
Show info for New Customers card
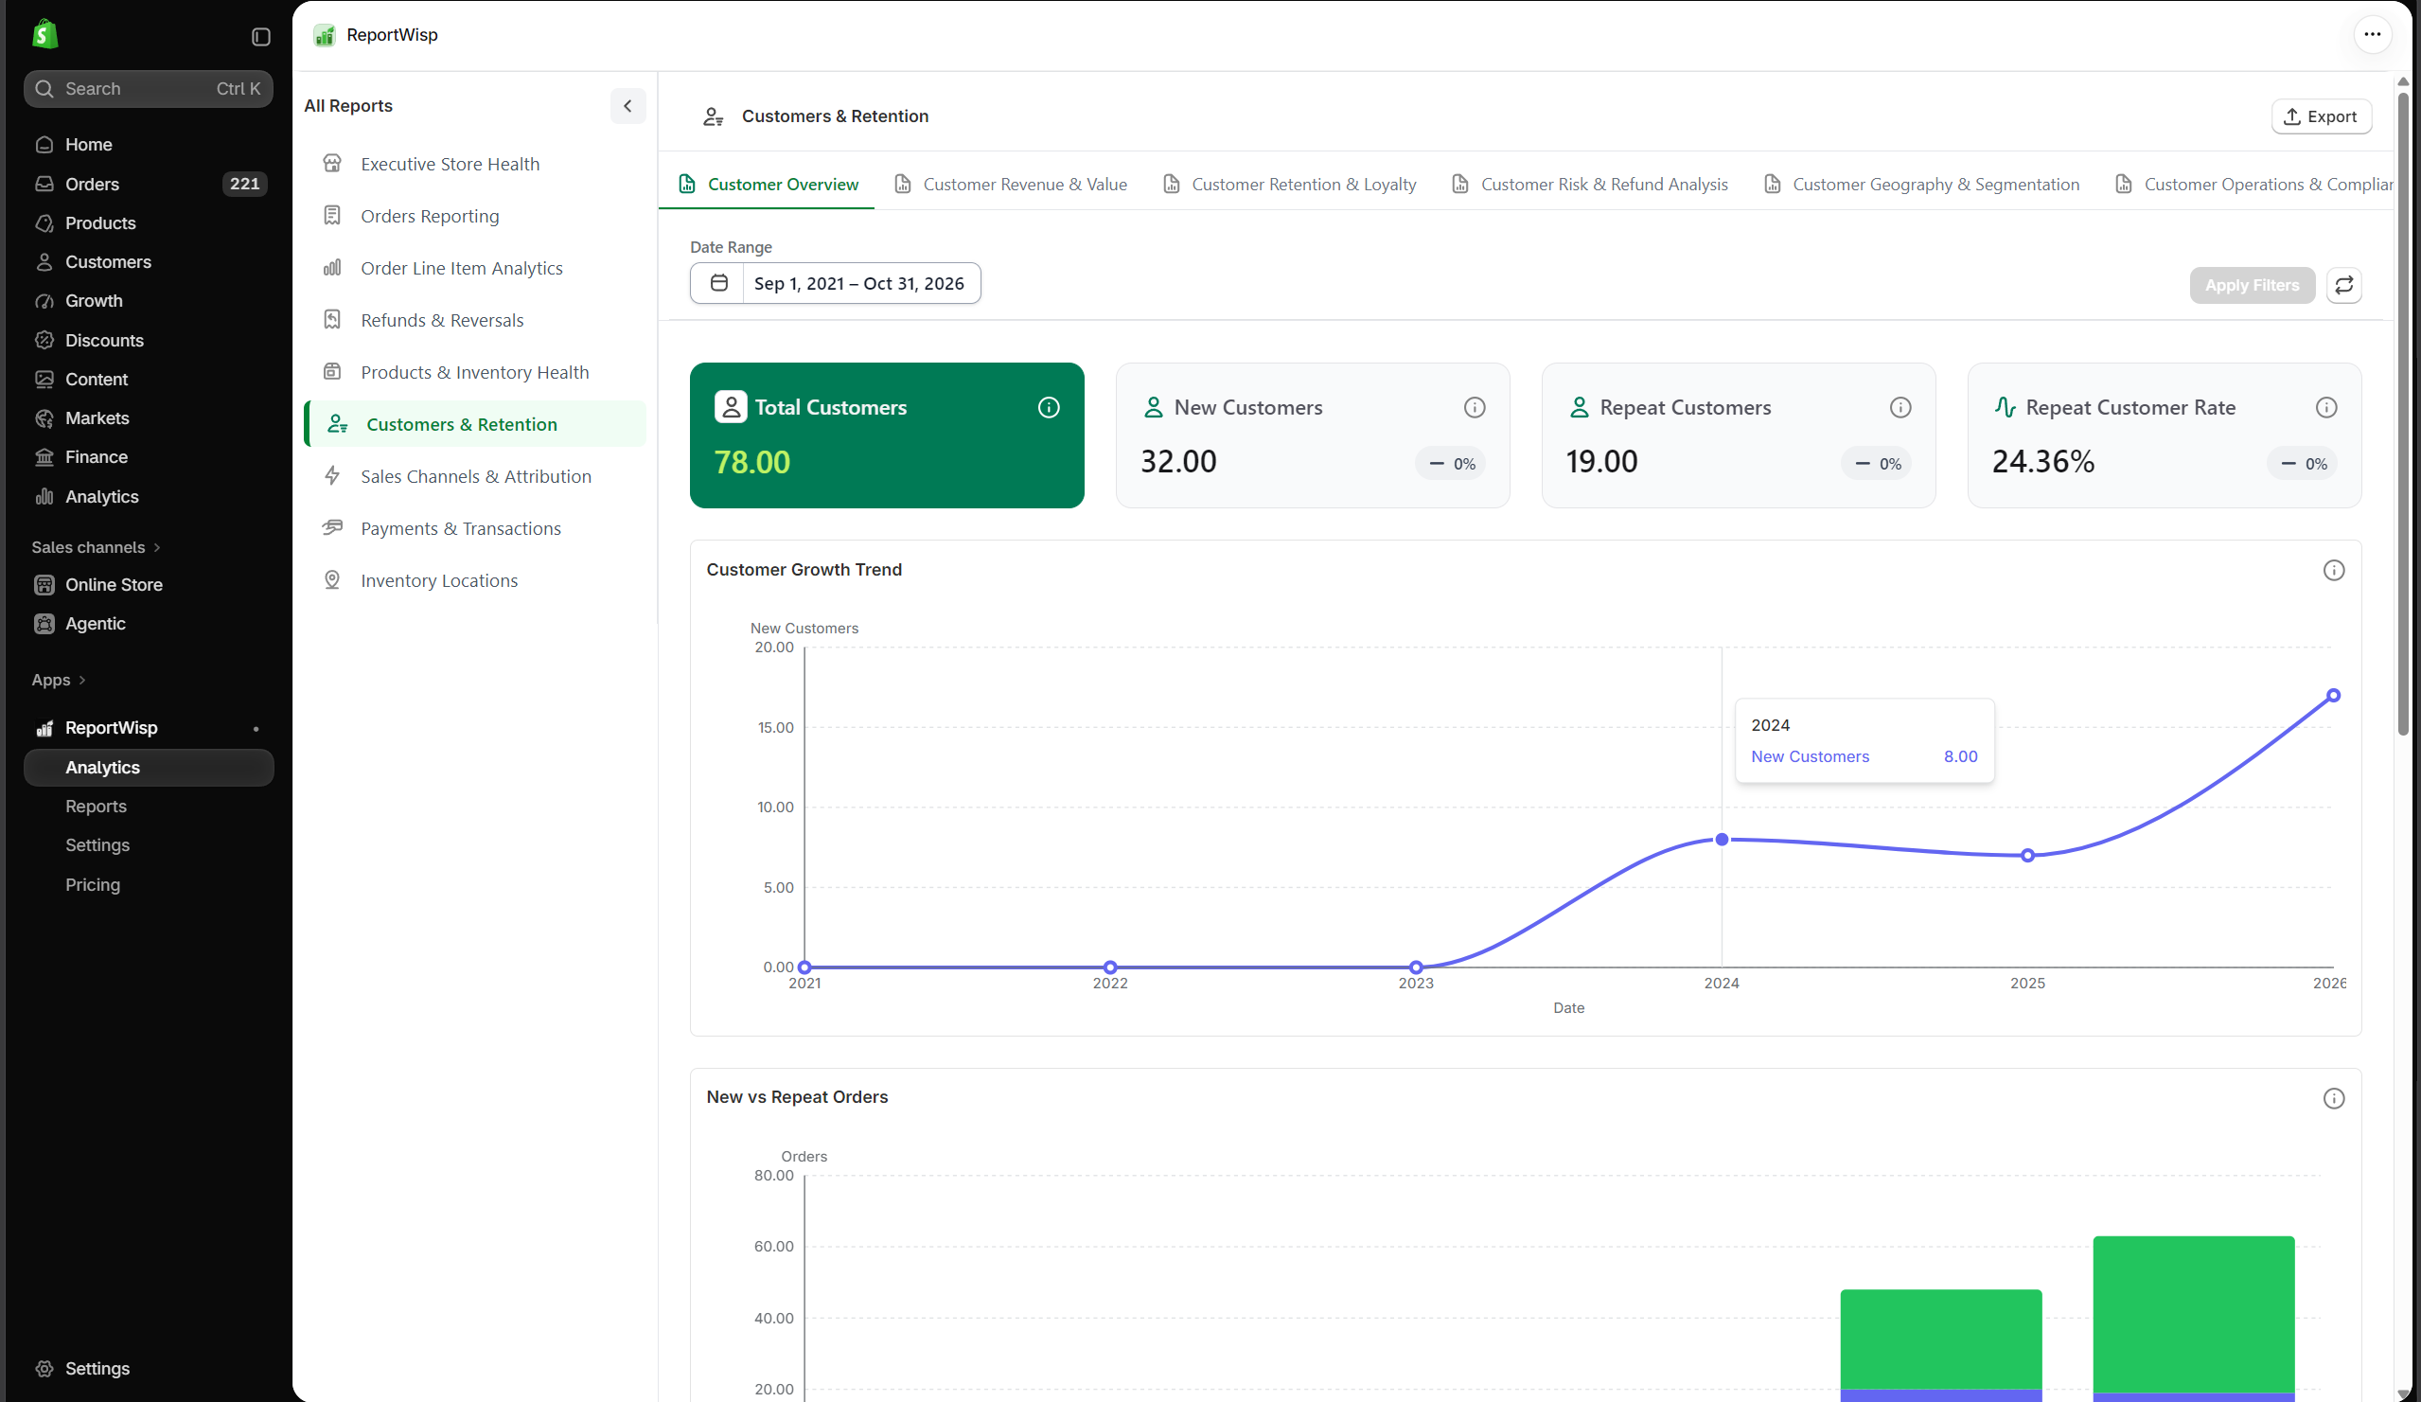(1475, 407)
